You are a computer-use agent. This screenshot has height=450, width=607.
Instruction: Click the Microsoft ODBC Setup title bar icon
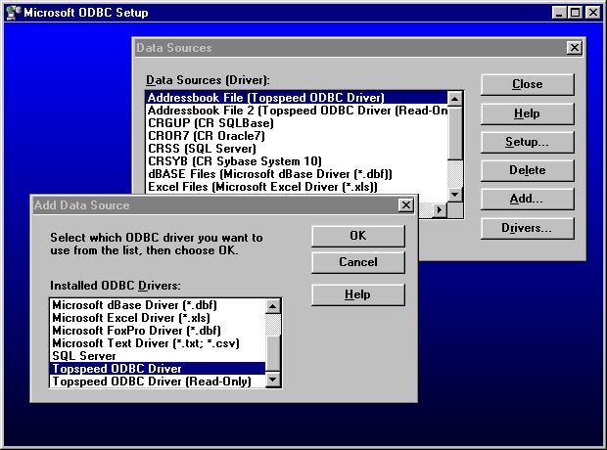13,13
